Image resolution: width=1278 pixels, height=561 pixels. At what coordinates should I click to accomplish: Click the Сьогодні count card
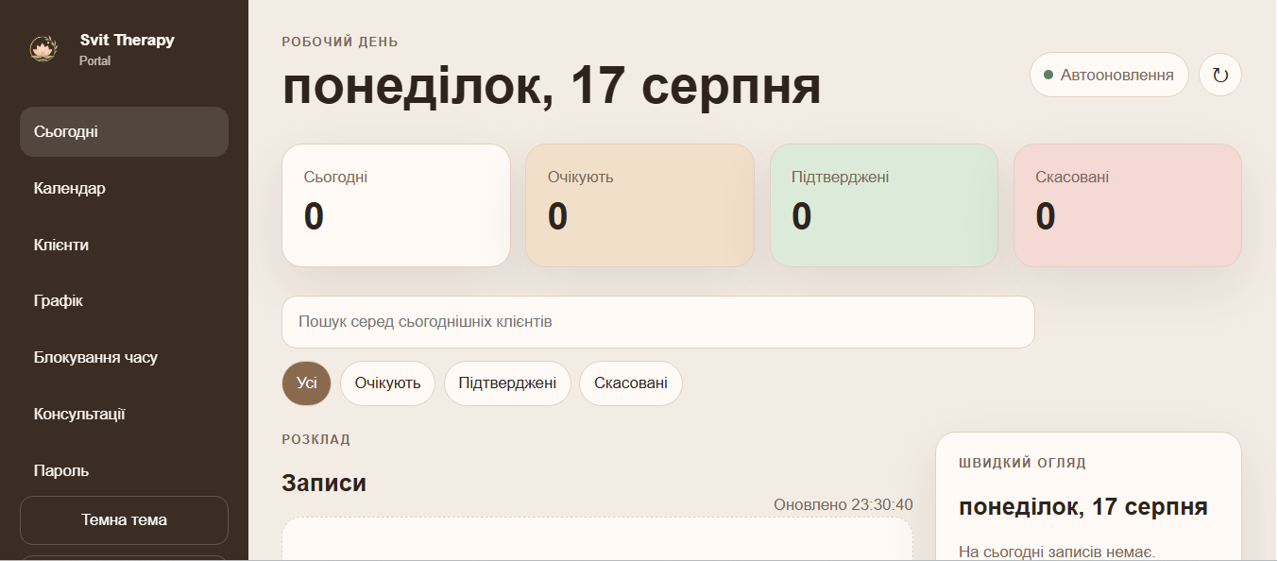tap(396, 205)
